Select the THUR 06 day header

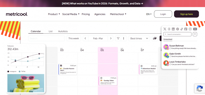click(122, 50)
